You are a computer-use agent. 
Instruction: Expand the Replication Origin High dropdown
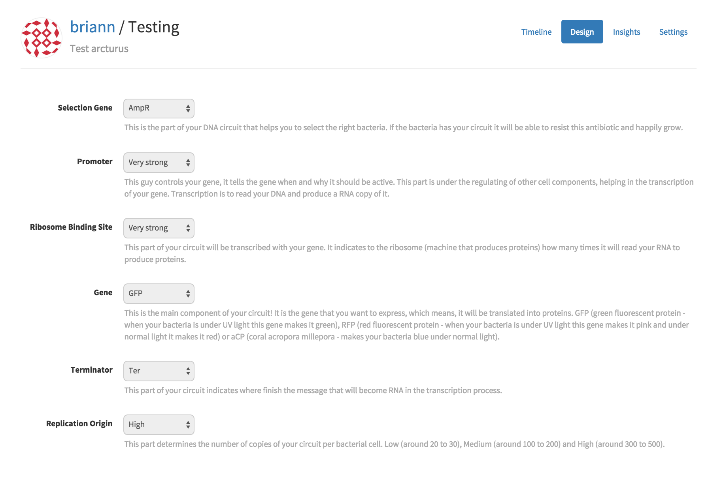click(159, 425)
